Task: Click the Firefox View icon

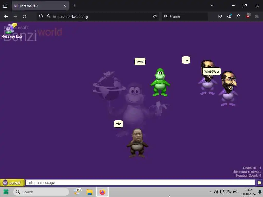Action: tap(5, 6)
